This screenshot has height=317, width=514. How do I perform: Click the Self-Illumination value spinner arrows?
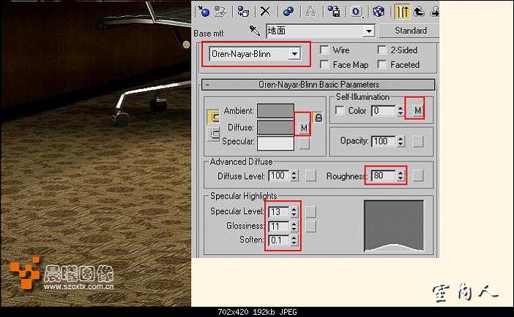[x=401, y=110]
